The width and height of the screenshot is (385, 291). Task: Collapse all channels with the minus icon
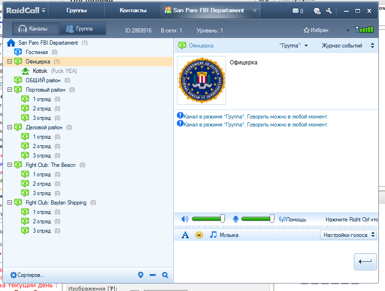click(x=152, y=275)
